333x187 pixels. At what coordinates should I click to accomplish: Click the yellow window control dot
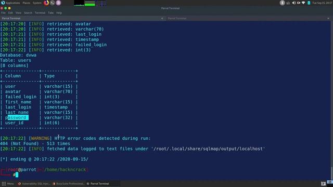(9, 8)
